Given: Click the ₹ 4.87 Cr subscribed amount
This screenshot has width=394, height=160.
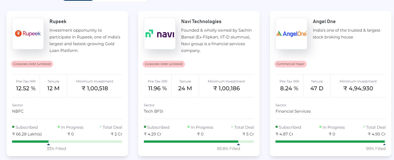Looking at the screenshot, I should (x=285, y=134).
